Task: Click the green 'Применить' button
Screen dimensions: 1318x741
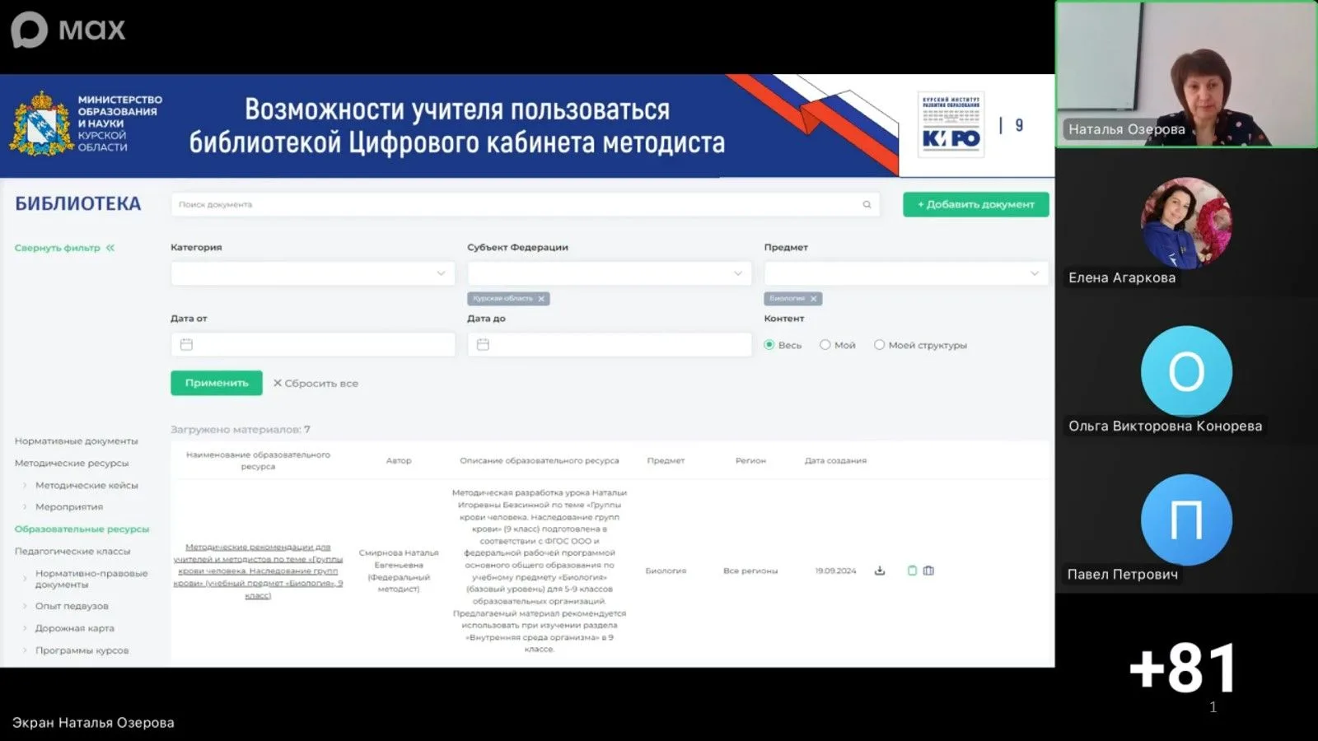Action: (x=216, y=383)
